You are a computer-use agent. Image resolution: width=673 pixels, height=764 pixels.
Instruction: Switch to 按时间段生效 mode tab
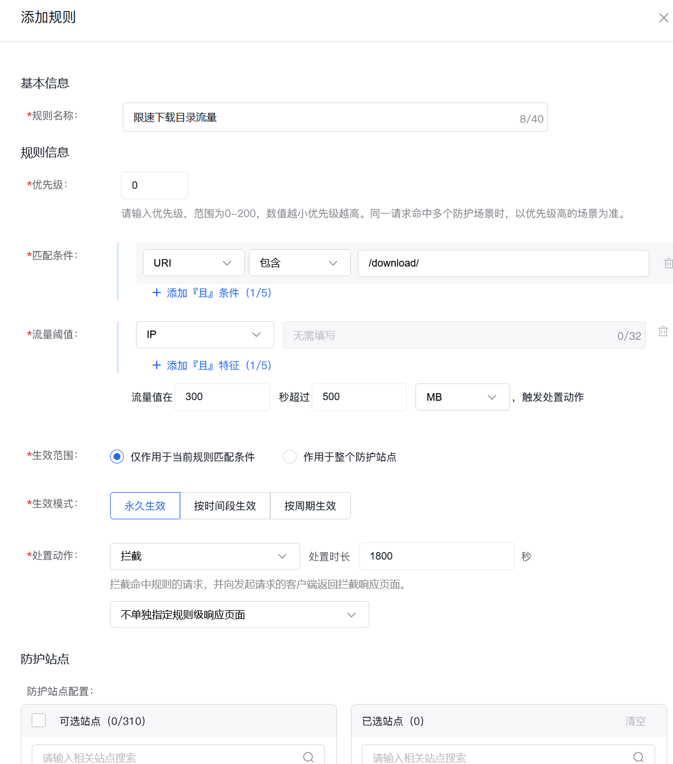[225, 505]
